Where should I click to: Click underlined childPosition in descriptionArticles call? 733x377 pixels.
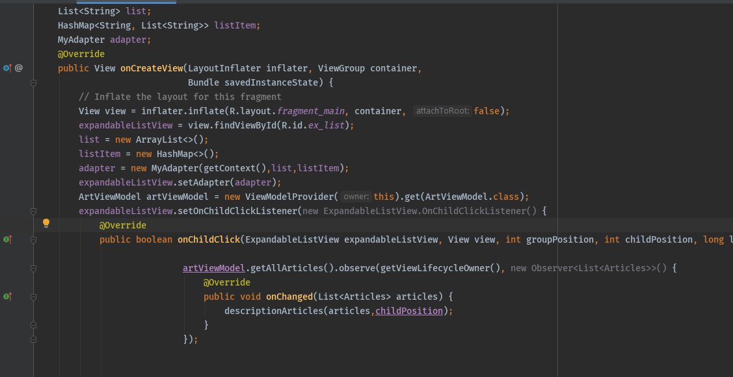click(409, 311)
